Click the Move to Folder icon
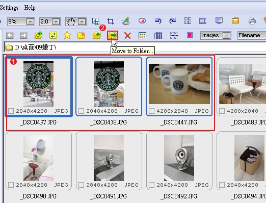The image size is (266, 203). tap(113, 35)
